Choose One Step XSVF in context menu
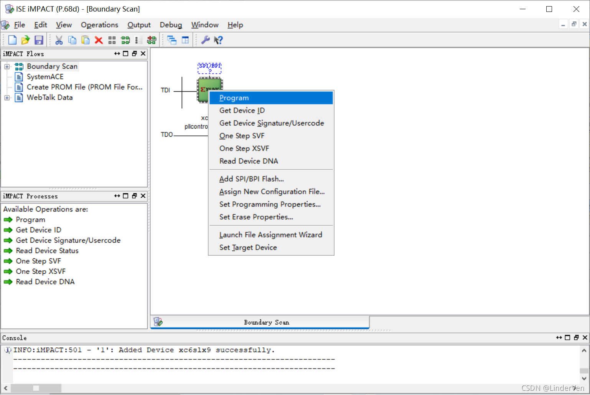This screenshot has height=395, width=590. click(x=271, y=149)
